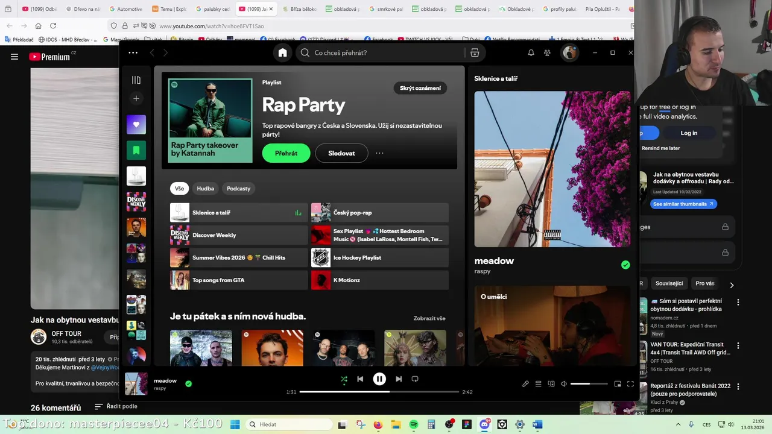Seek within song progress bar
Viewport: 772px width, 434px height.
(379, 392)
